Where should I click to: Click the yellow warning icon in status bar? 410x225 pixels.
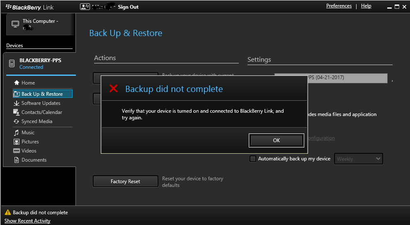coord(7,213)
